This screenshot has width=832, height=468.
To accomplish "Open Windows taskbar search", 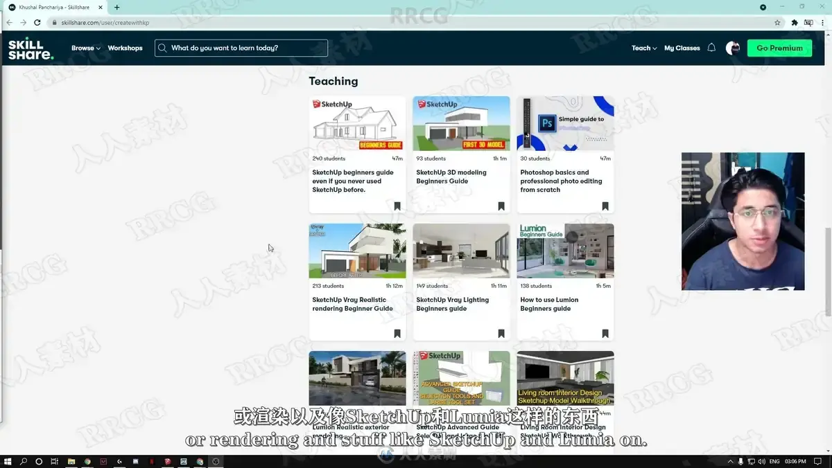I will (x=24, y=461).
